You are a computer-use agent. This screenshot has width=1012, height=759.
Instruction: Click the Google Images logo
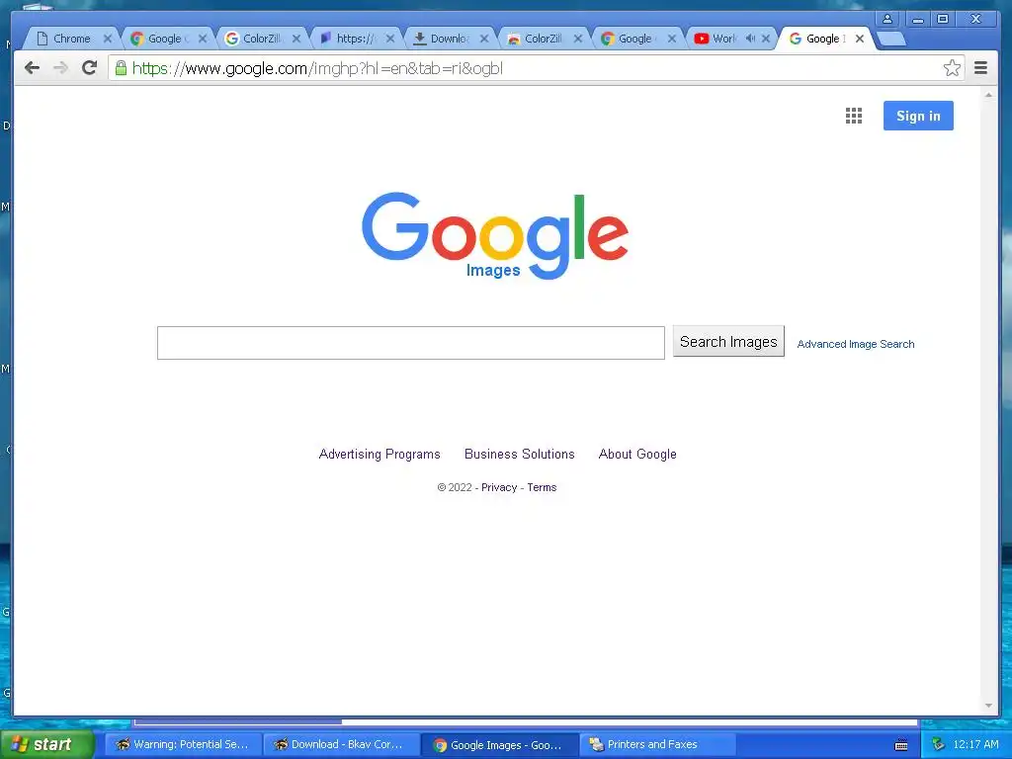coord(495,235)
